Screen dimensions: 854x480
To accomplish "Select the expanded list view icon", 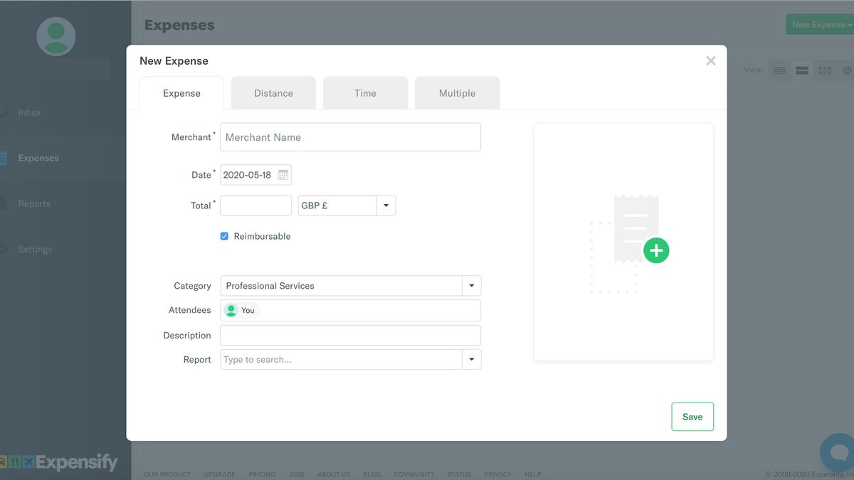I will click(x=802, y=70).
